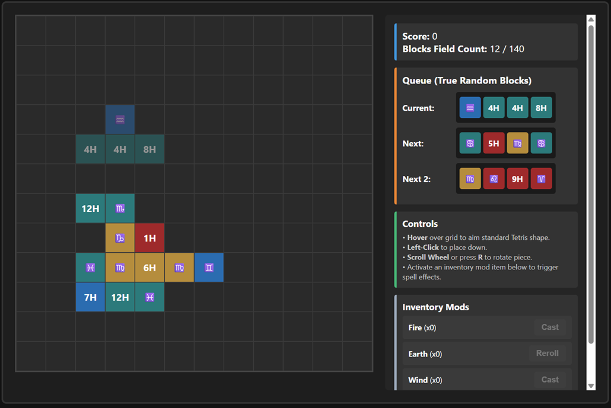
Task: Click the Aries symbol block in Next 2
Action: click(x=541, y=178)
